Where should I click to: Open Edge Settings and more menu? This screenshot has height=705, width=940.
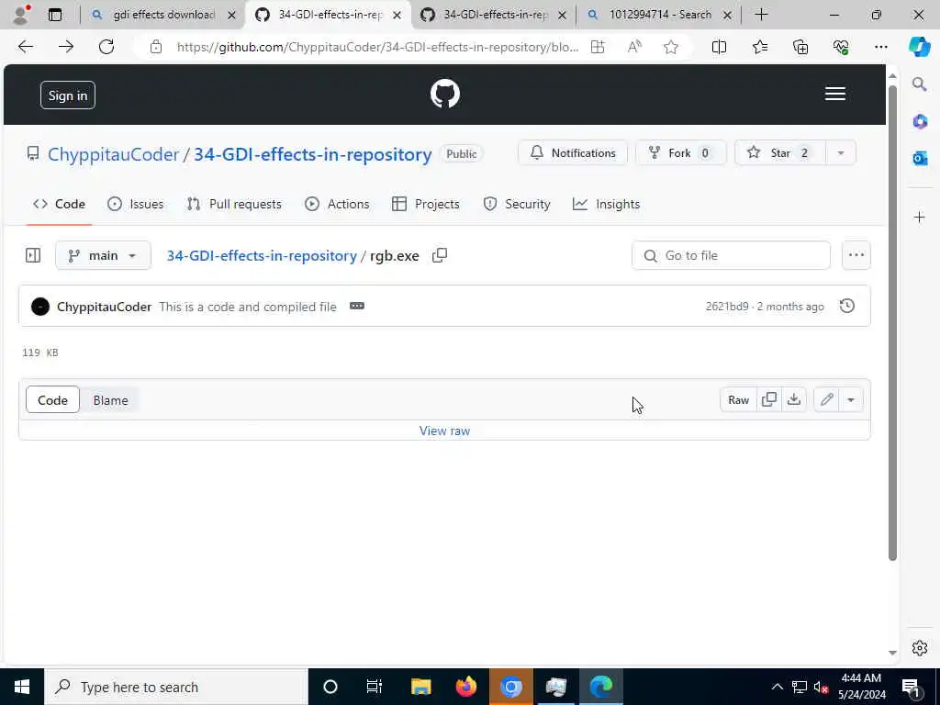pyautogui.click(x=880, y=47)
